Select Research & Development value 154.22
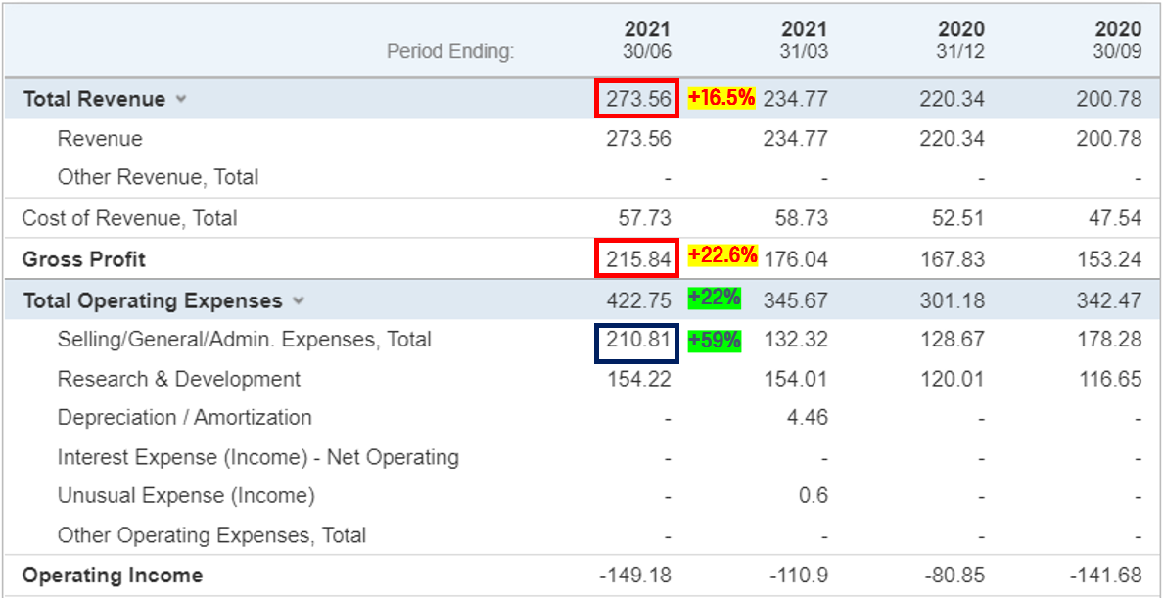Screen dimensions: 1163x599 (x=638, y=379)
